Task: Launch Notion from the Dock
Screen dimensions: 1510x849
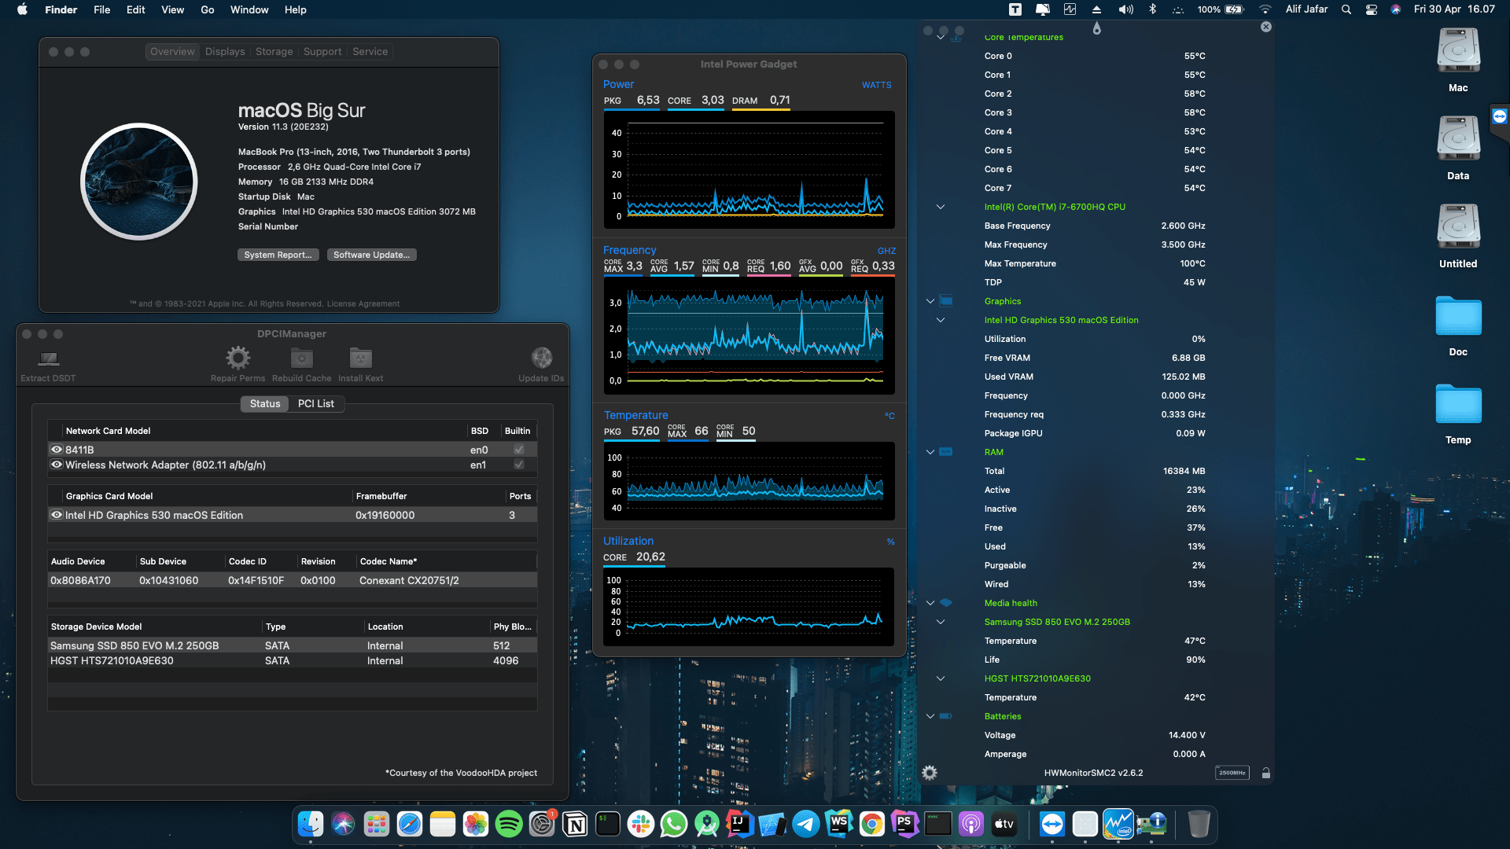Action: point(575,824)
